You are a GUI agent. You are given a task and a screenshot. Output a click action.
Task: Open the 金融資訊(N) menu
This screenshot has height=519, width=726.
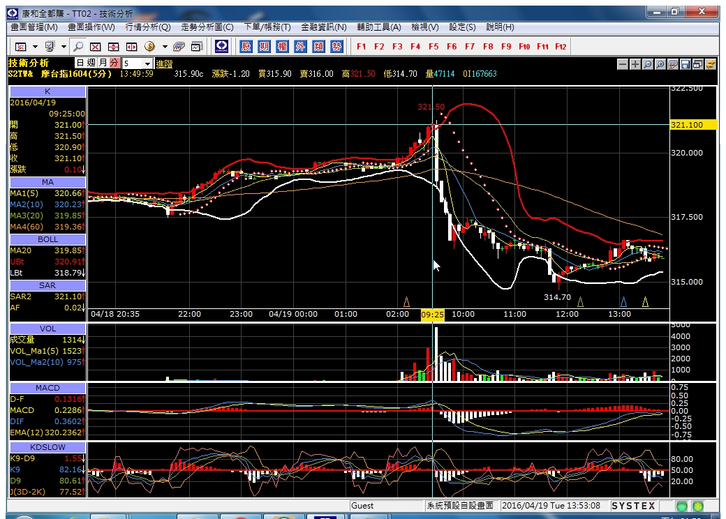click(324, 27)
